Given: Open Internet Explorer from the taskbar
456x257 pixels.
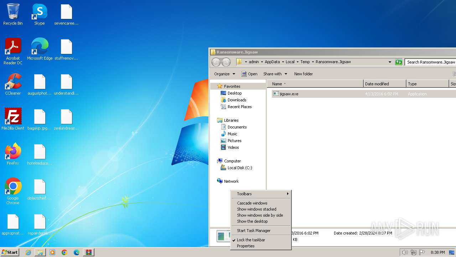Looking at the screenshot, I should click(x=28, y=252).
